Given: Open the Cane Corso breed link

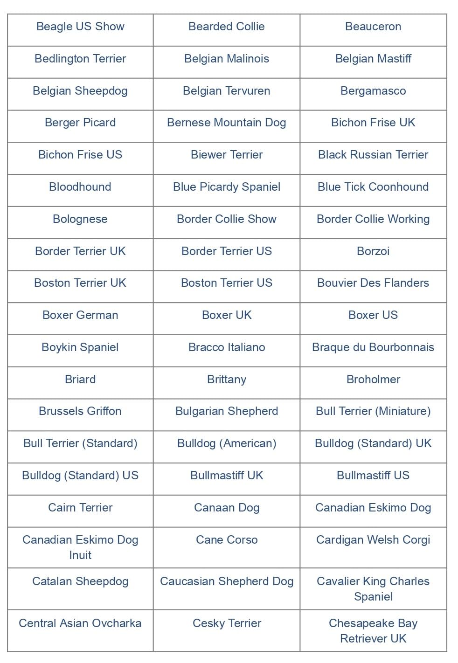Looking at the screenshot, I should click(x=226, y=540).
